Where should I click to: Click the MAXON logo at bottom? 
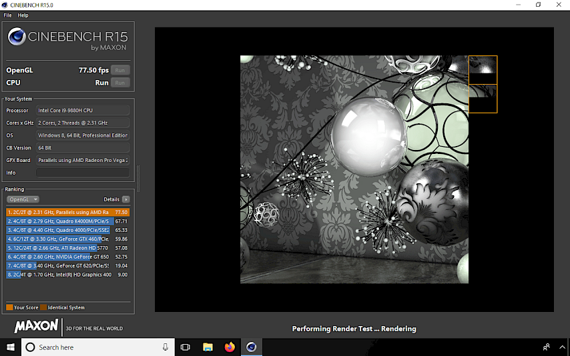(x=36, y=326)
